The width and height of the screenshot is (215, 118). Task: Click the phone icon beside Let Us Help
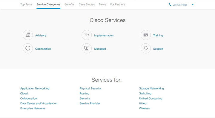[x=170, y=5]
